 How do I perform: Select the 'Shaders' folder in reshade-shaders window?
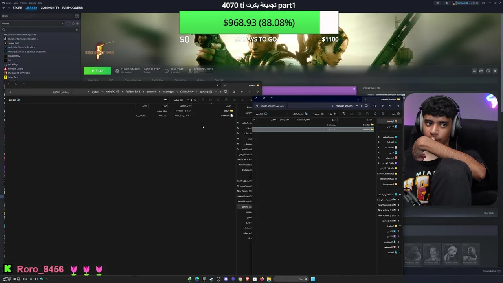[x=368, y=125]
